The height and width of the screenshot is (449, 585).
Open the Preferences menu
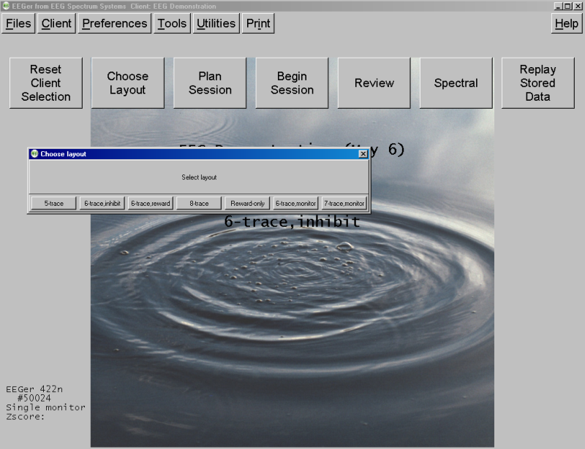[114, 23]
